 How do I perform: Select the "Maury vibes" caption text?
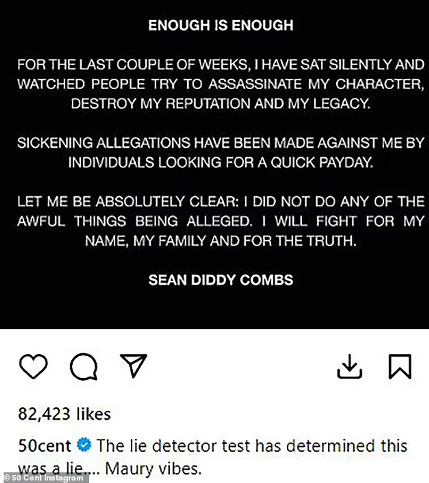(x=153, y=469)
